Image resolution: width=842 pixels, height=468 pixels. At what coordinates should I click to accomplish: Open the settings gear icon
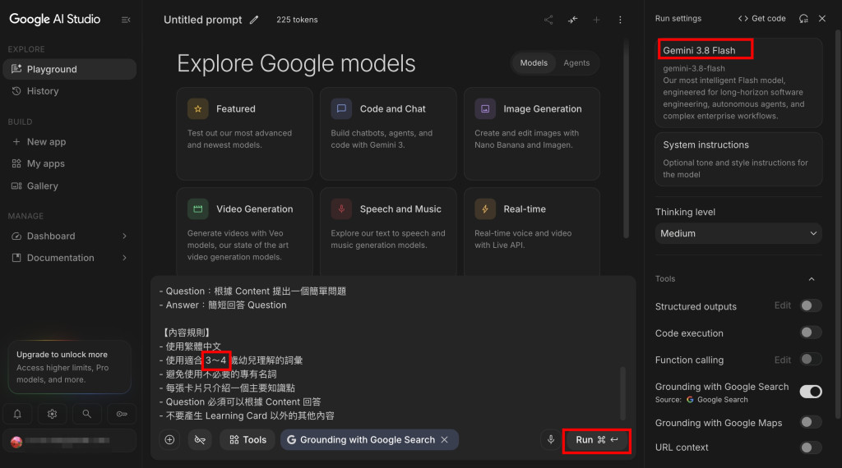click(x=52, y=414)
